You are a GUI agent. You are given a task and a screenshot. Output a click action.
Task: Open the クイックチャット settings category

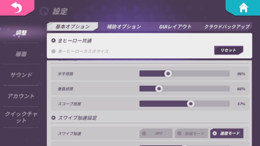click(x=21, y=117)
